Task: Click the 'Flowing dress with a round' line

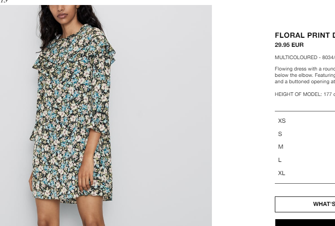Action: [x=305, y=69]
